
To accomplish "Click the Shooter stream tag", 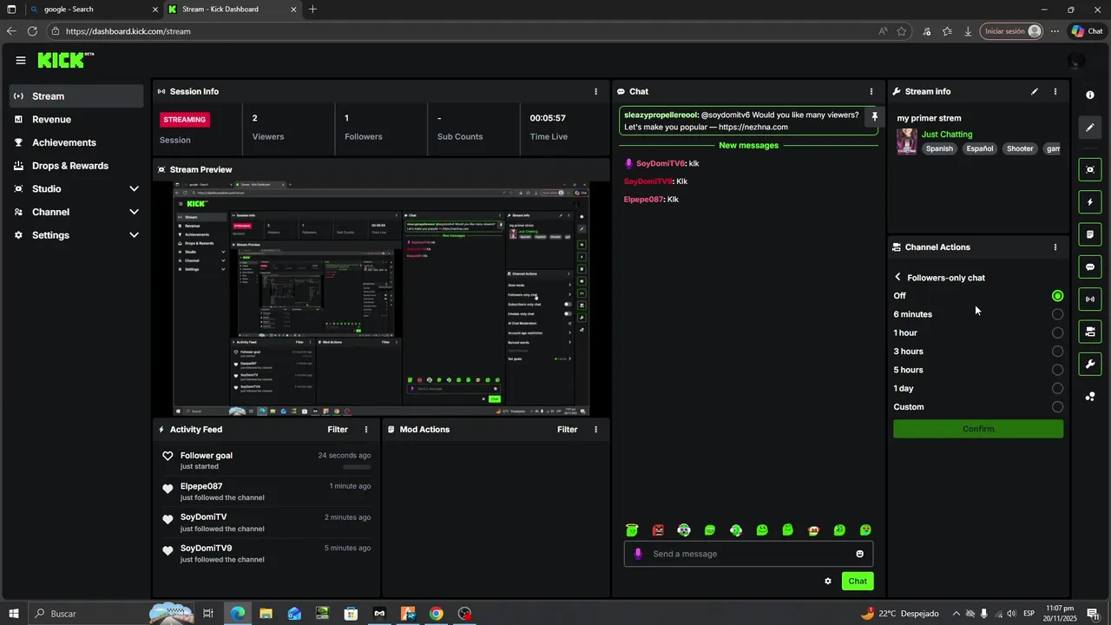I will [1020, 148].
